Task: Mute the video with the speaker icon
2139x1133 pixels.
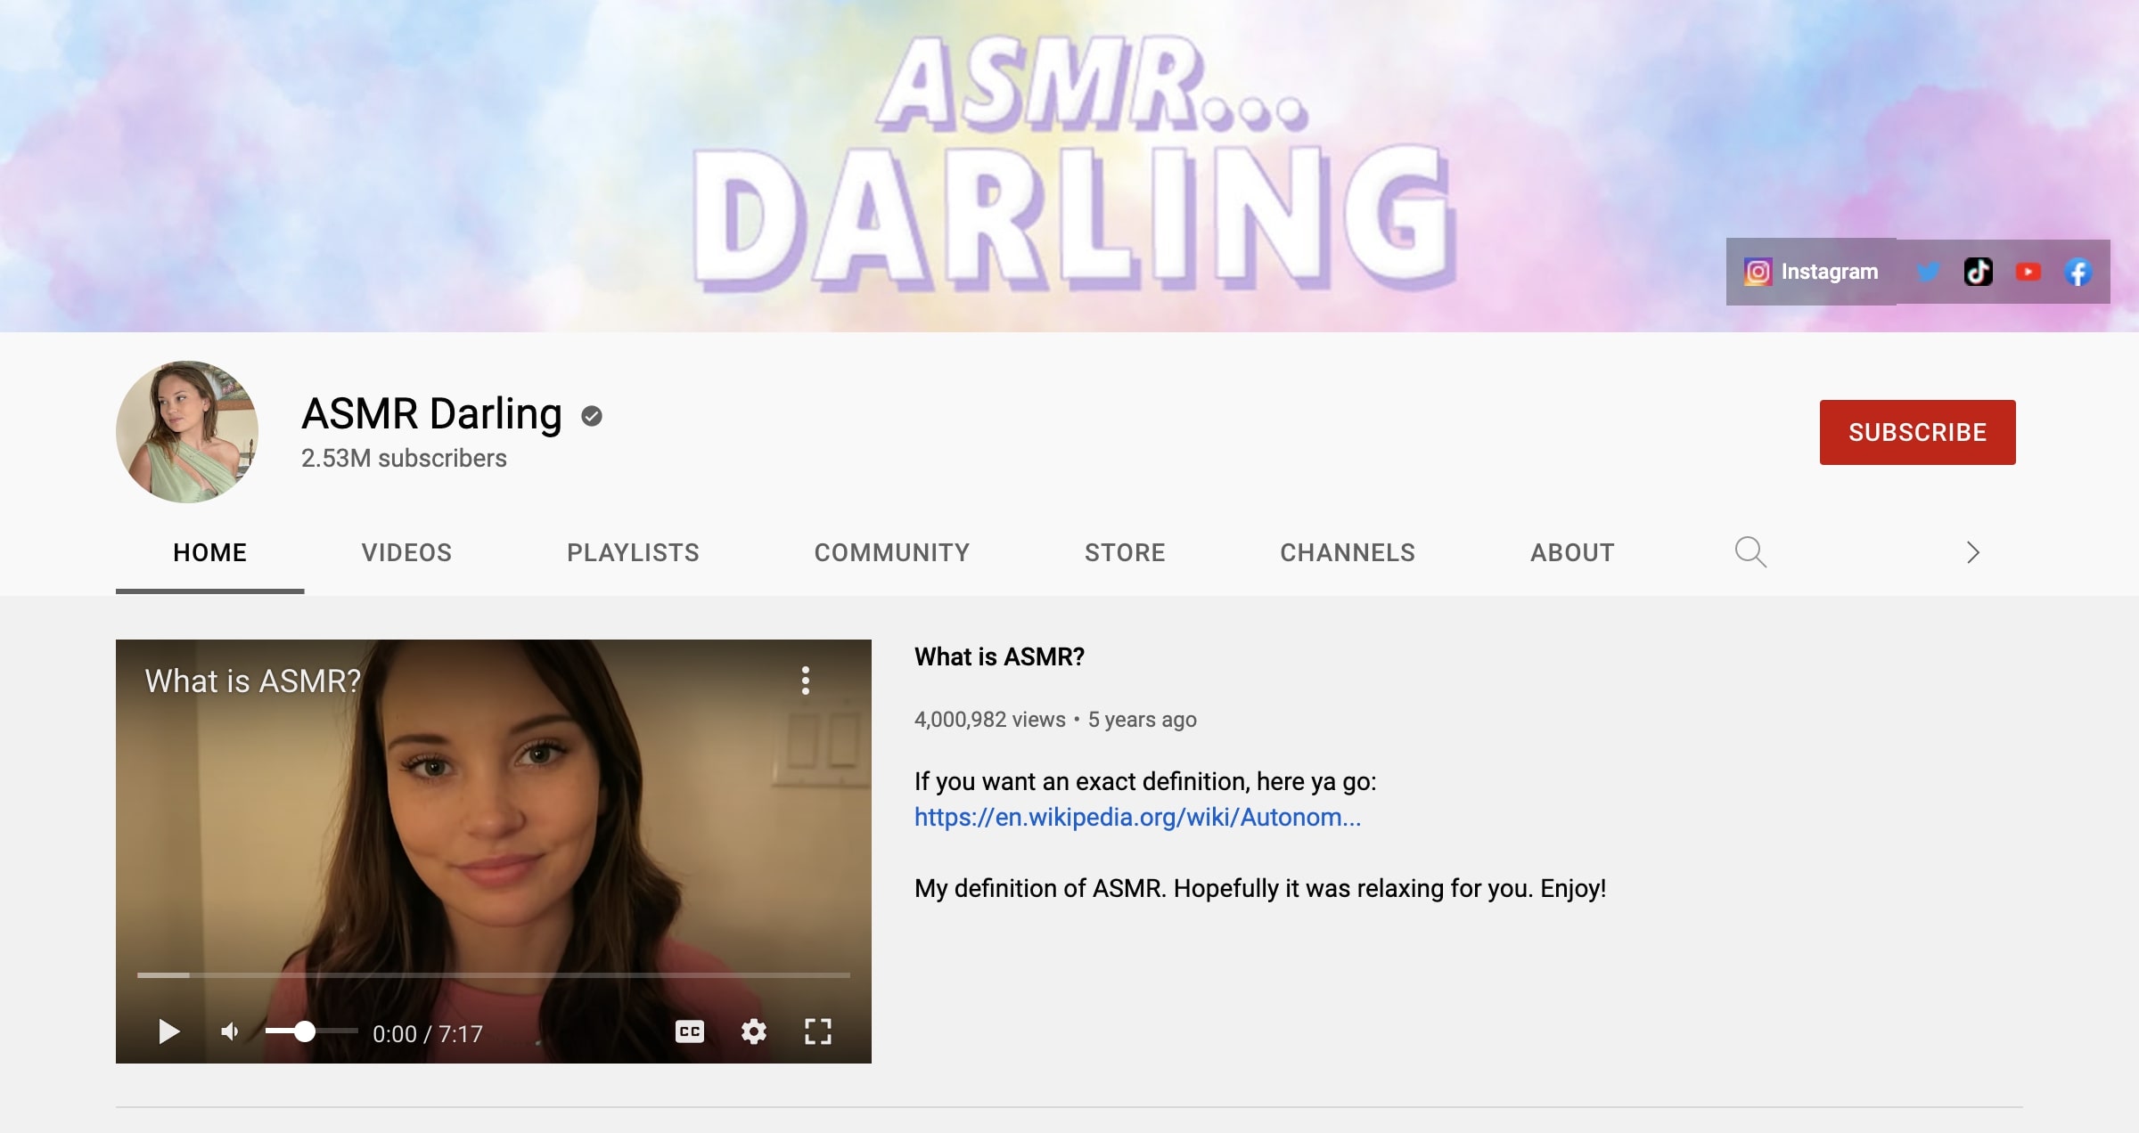Action: pyautogui.click(x=231, y=1031)
